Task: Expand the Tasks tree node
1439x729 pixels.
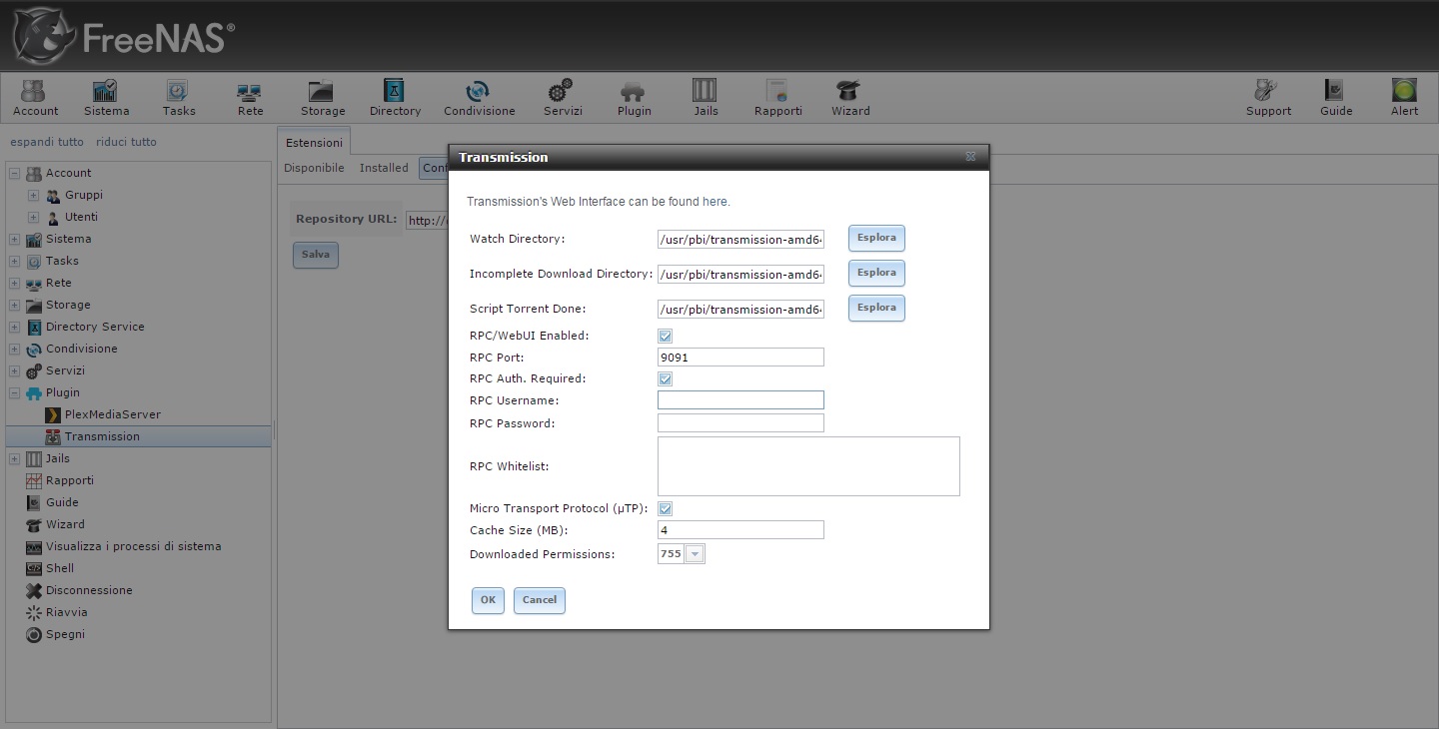Action: [x=14, y=261]
